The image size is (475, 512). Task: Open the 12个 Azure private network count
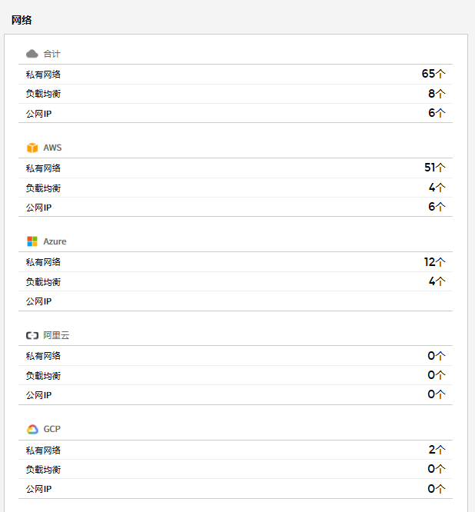click(x=434, y=261)
